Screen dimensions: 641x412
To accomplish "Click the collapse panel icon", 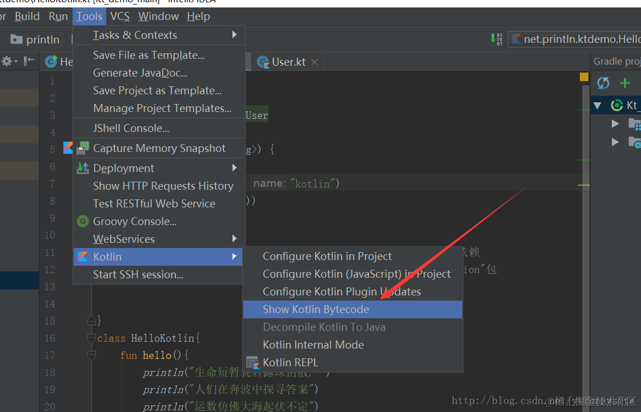I will click(29, 61).
